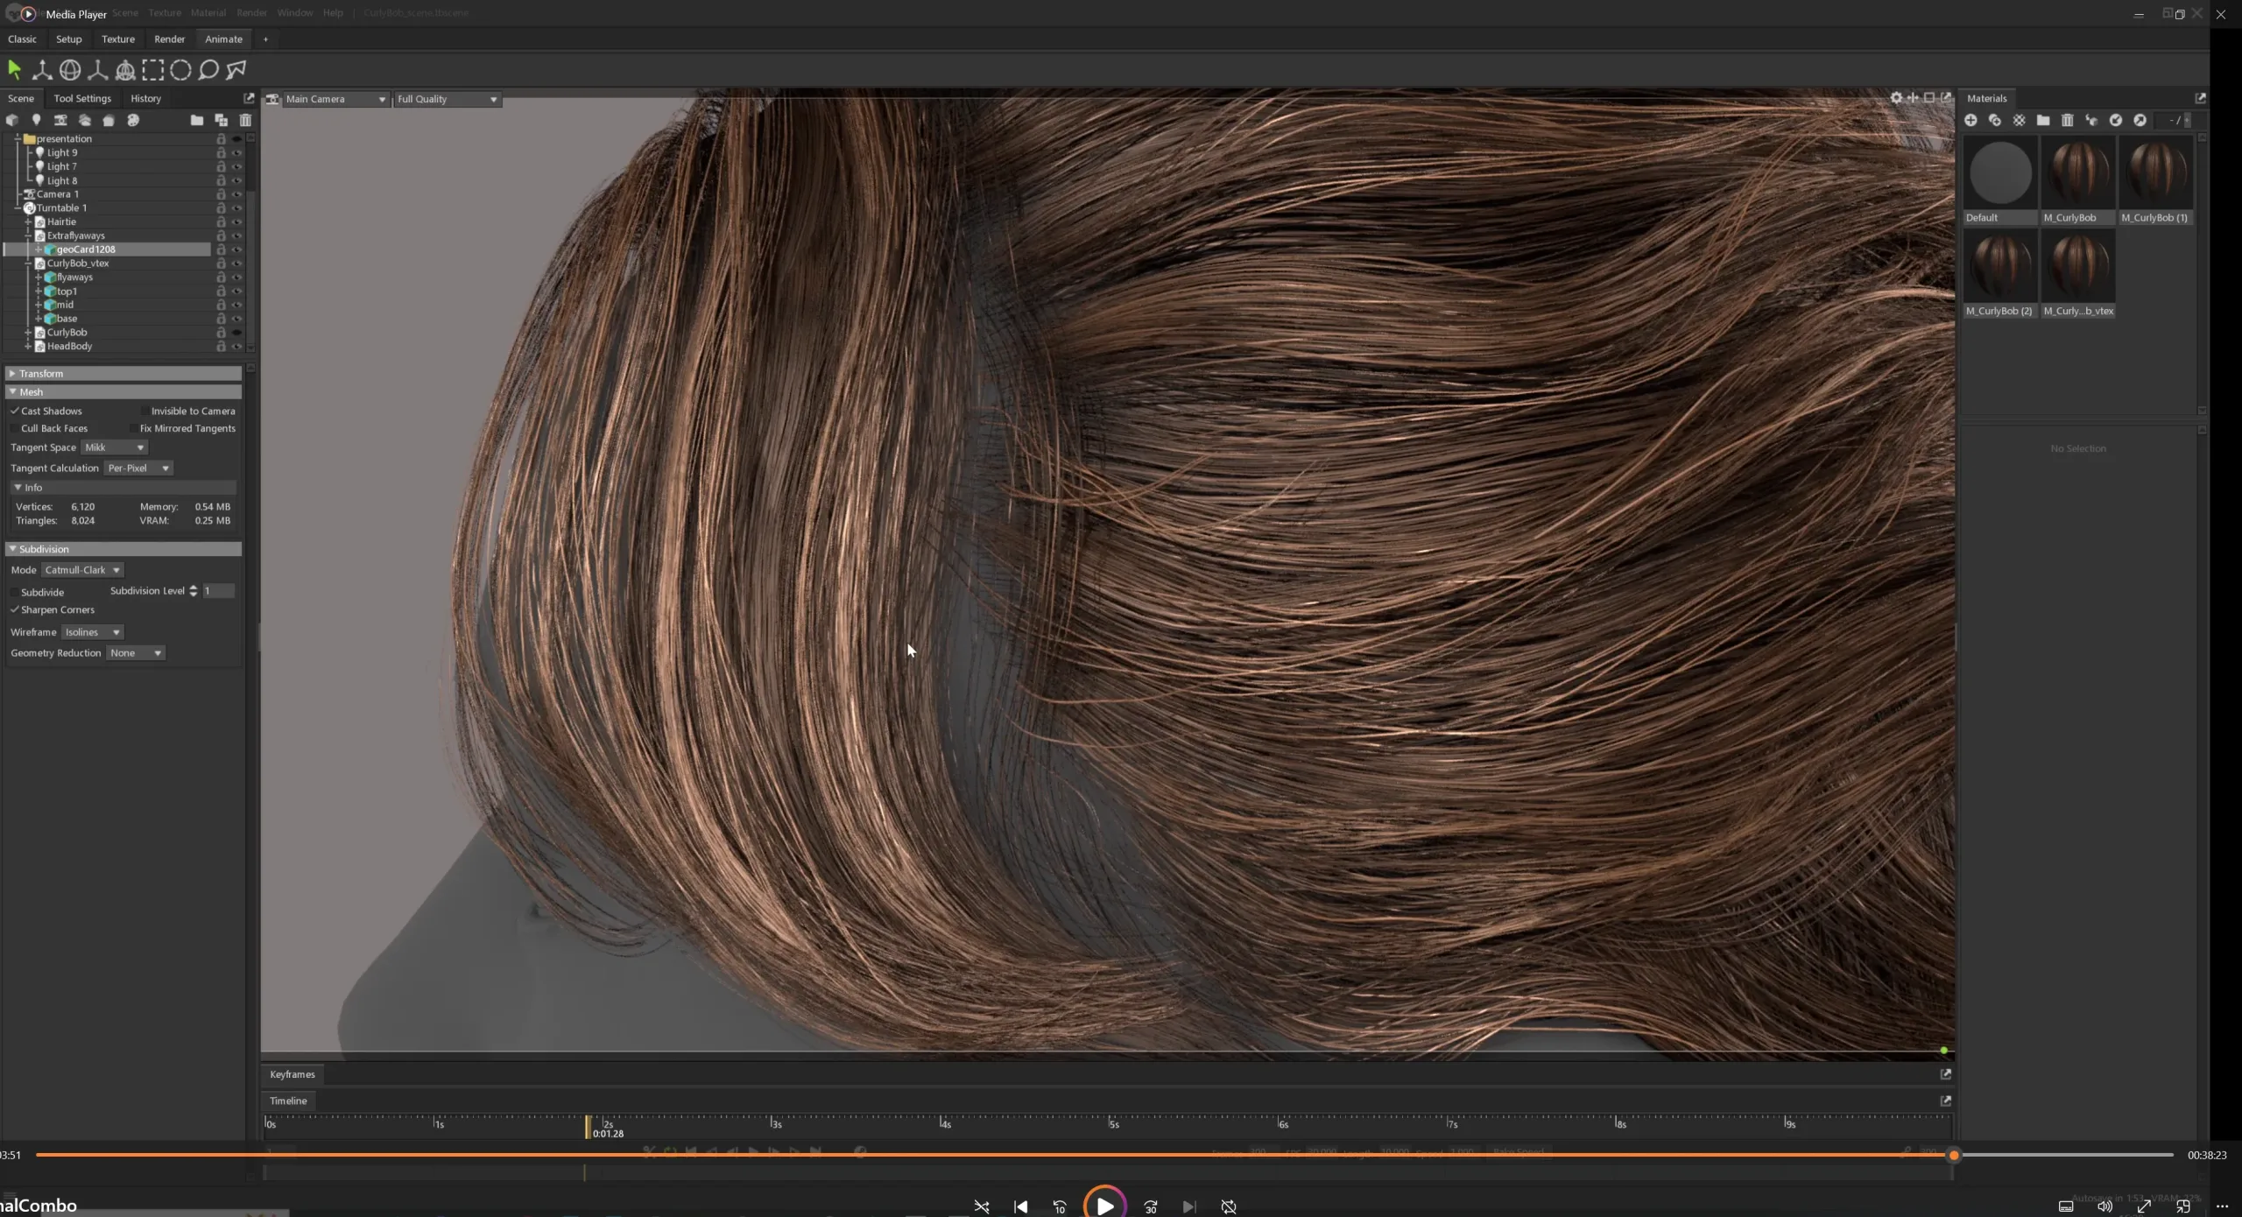Select the Rotate tool
This screenshot has height=1217, width=2242.
[69, 70]
